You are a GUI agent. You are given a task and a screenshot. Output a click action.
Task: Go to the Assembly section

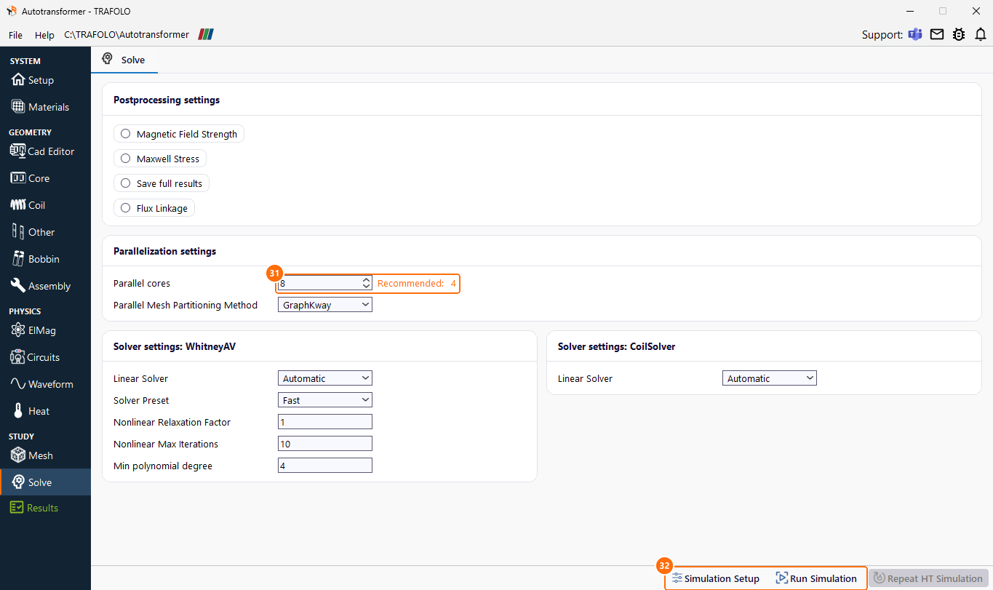pos(41,286)
